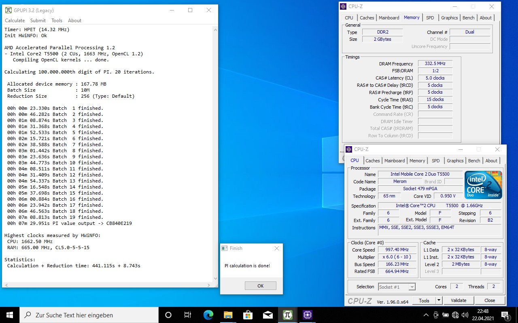Open Memory tab in lower CPU-Z window
The height and width of the screenshot is (323, 518).
[417, 161]
